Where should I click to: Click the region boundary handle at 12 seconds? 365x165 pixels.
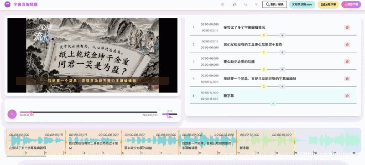(236, 142)
